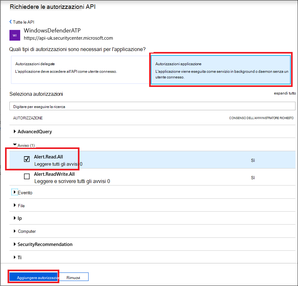Collapse the Avviso (1) group
This screenshot has width=298, height=286.
click(15, 145)
